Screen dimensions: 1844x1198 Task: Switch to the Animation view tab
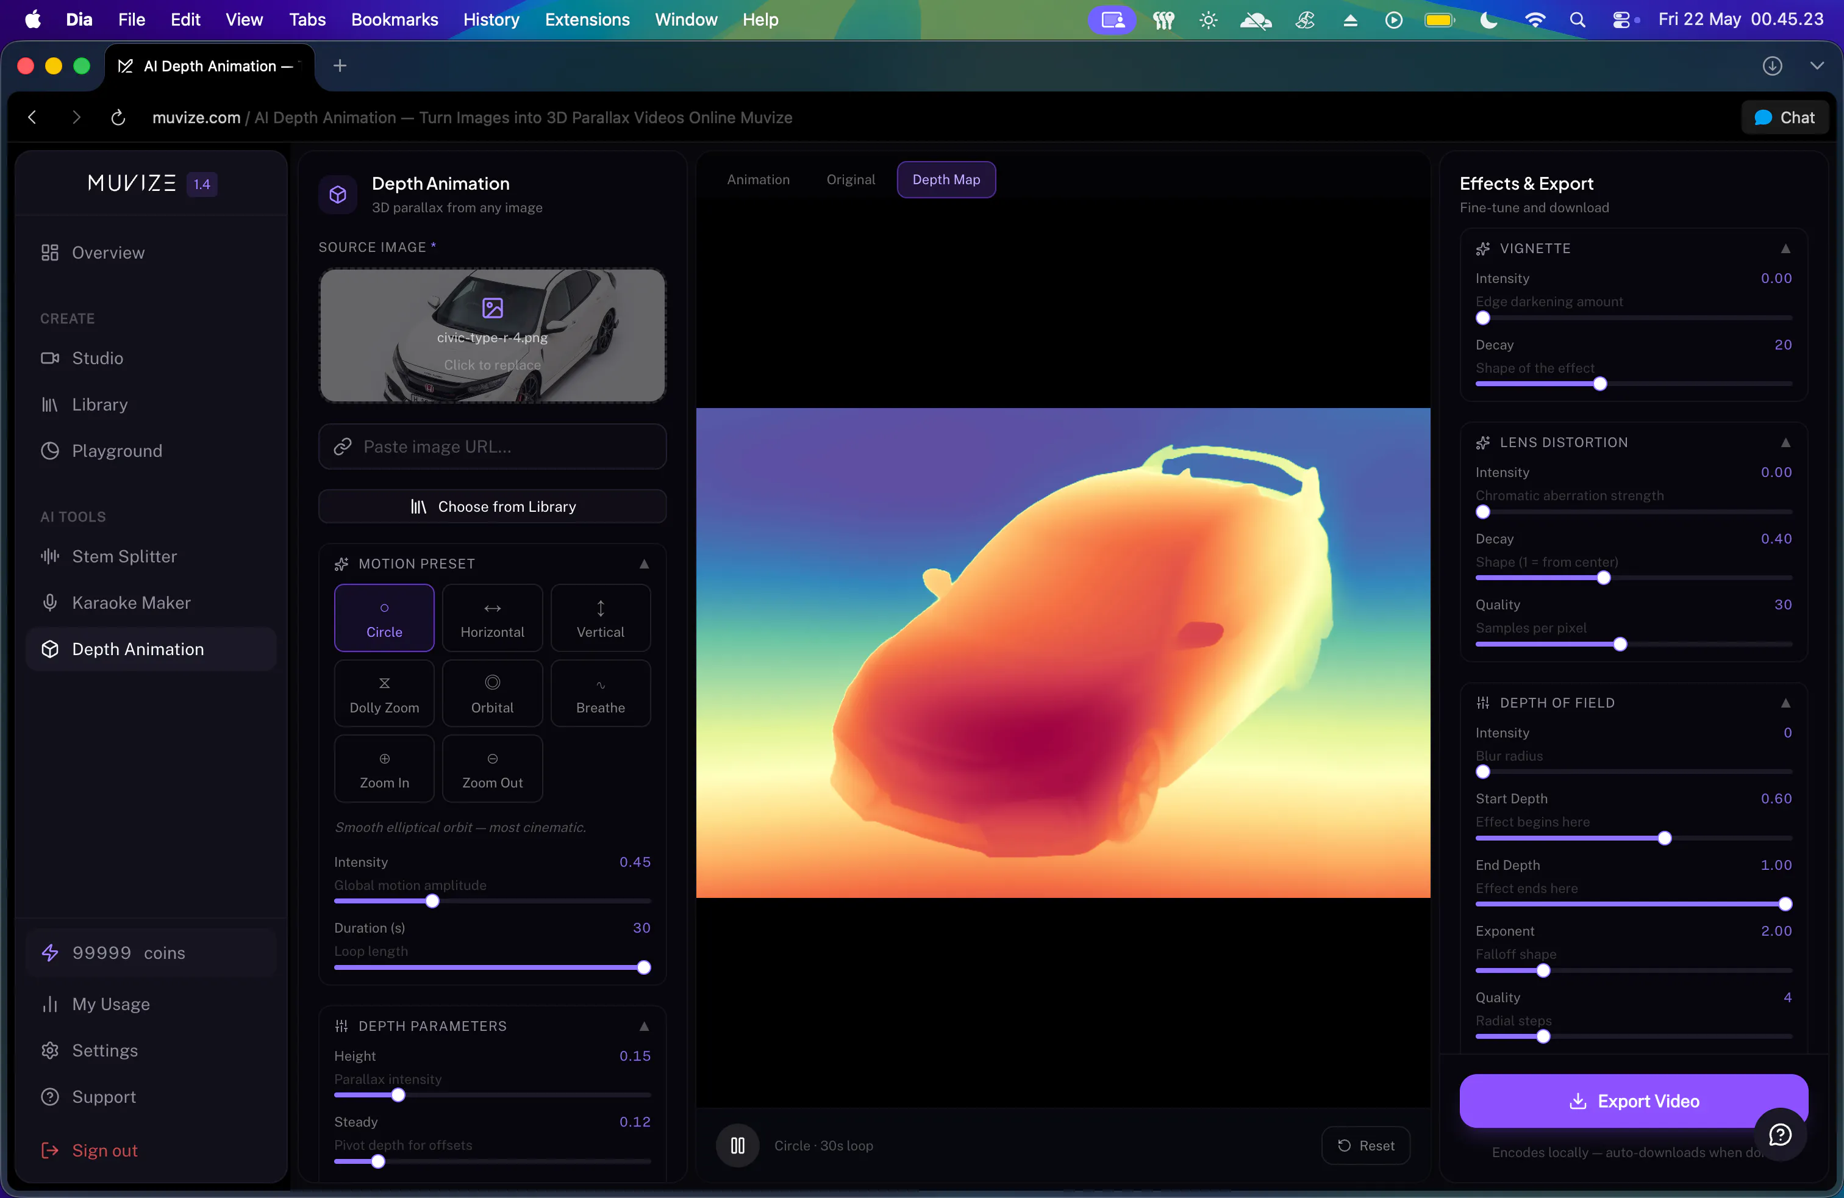point(758,180)
